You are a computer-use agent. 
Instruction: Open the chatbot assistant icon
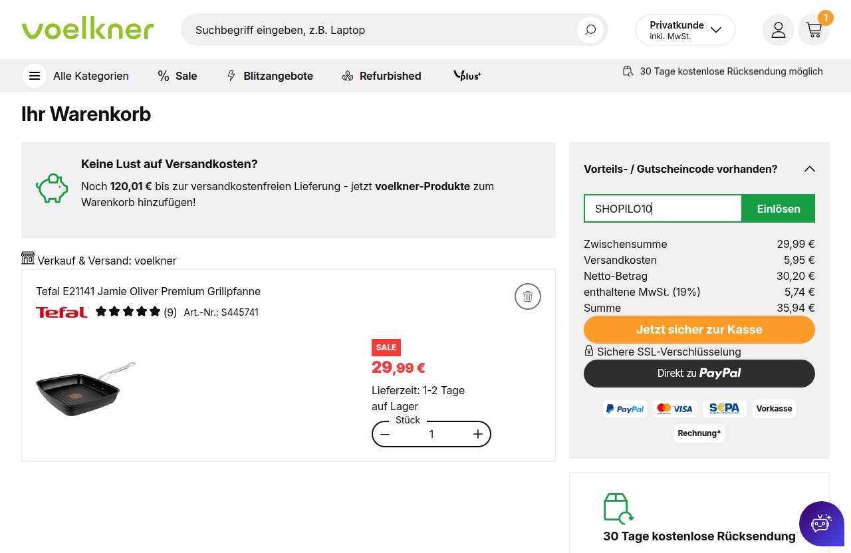tap(822, 524)
